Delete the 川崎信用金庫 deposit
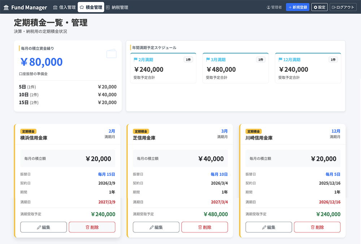361x244 pixels. [x=317, y=227]
